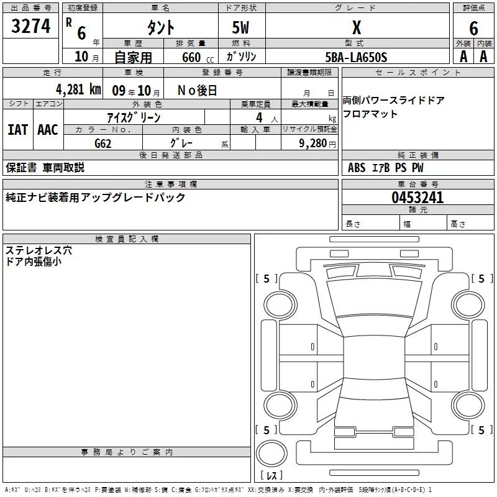Click grade value X
This screenshot has width=497, height=497.
point(357,27)
